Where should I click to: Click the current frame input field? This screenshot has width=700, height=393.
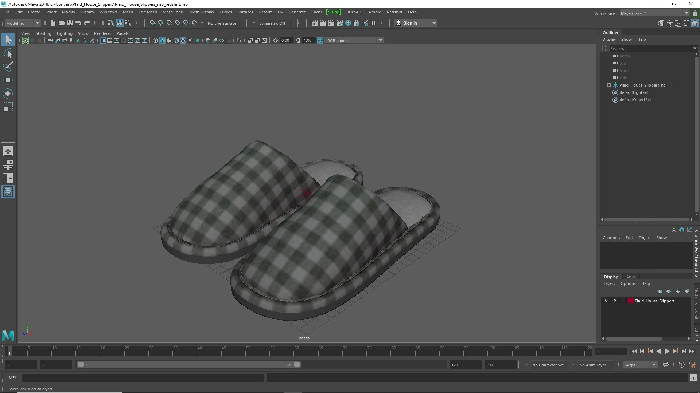click(610, 352)
